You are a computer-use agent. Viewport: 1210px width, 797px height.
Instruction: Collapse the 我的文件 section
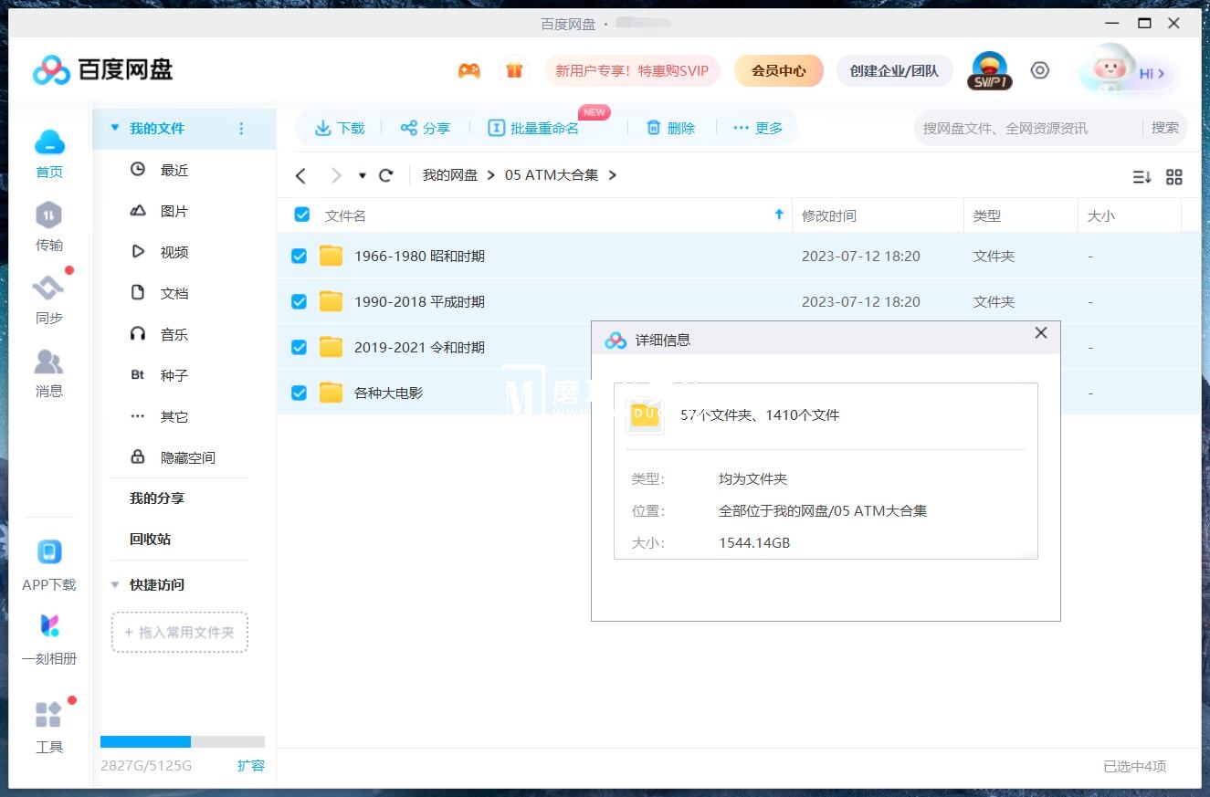pos(113,128)
